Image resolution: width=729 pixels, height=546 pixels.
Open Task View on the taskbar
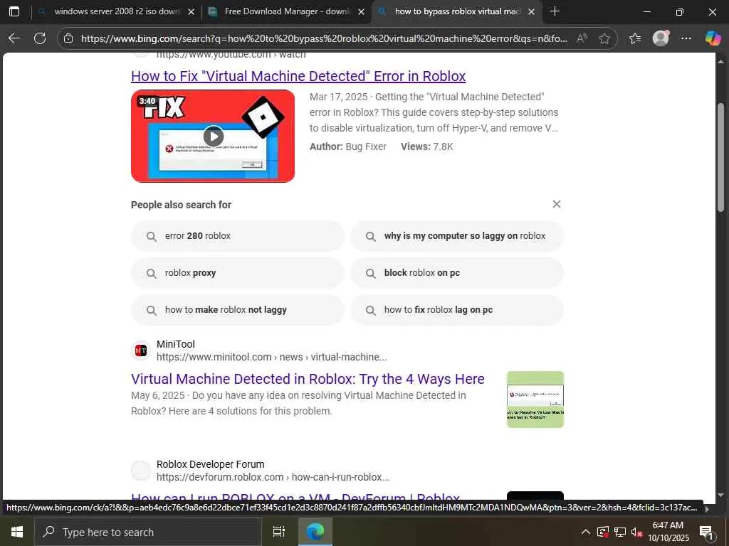tap(279, 532)
